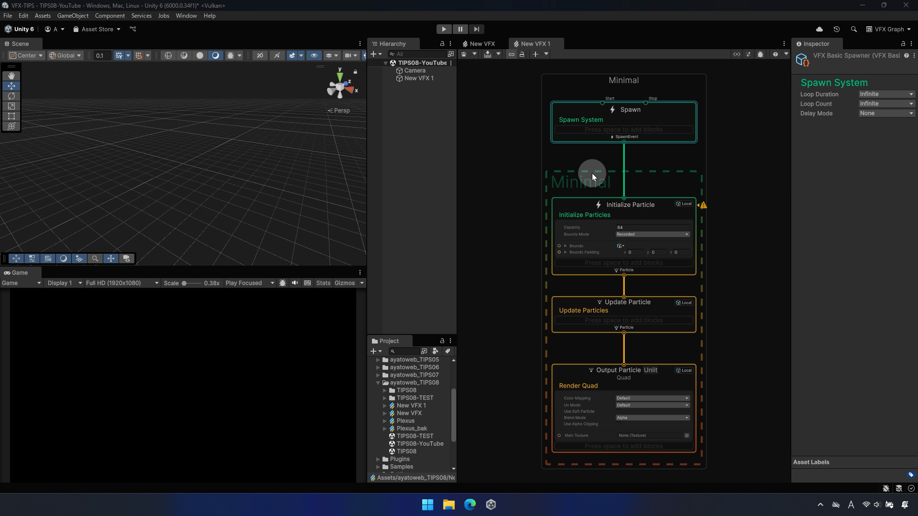The height and width of the screenshot is (516, 918).
Task: Click the Stats button in Game view
Action: (x=323, y=283)
